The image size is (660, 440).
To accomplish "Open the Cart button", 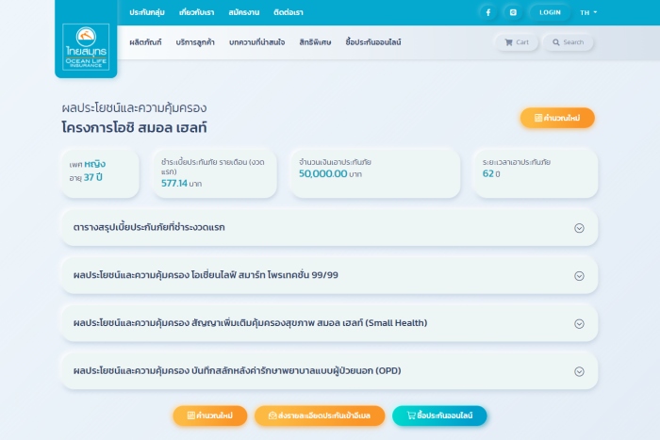I will tap(517, 42).
